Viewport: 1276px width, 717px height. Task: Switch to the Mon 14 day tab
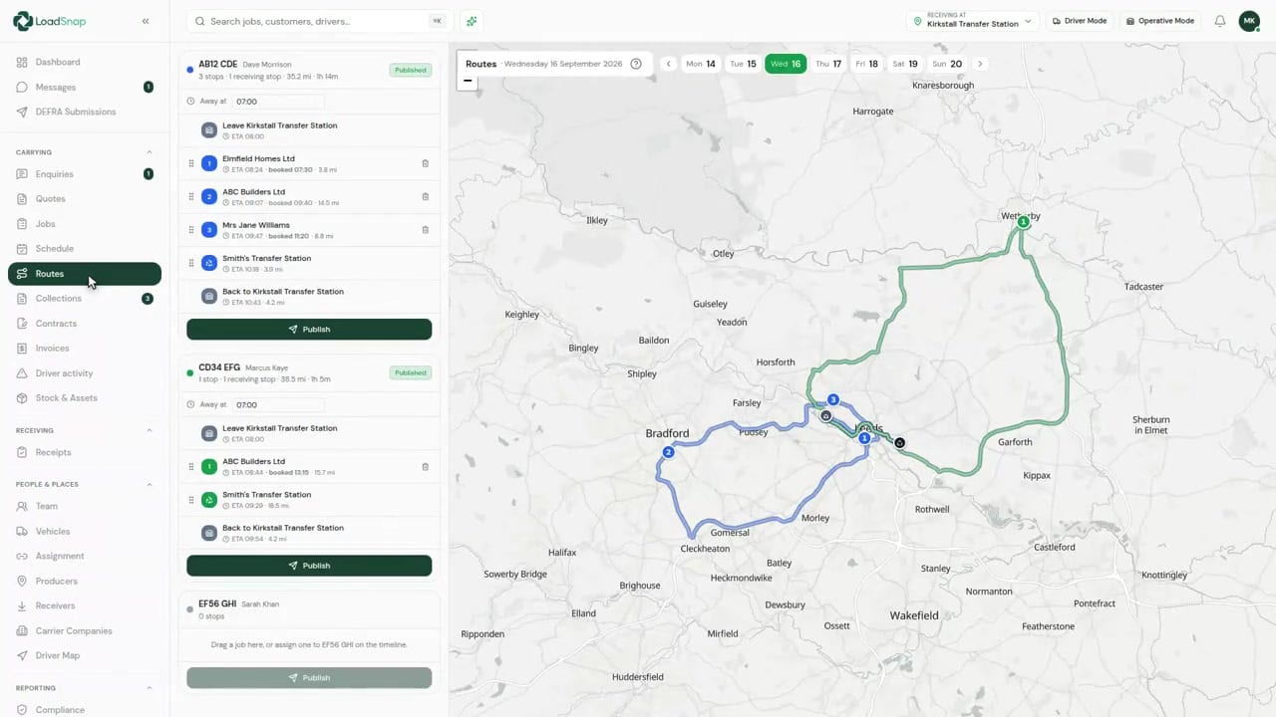click(701, 64)
